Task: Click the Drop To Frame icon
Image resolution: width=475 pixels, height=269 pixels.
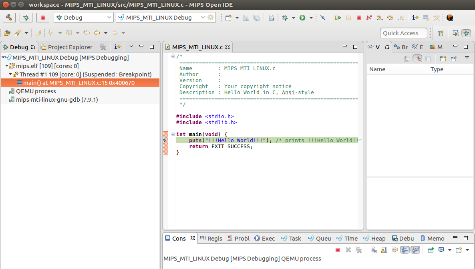Action: pyautogui.click(x=426, y=18)
